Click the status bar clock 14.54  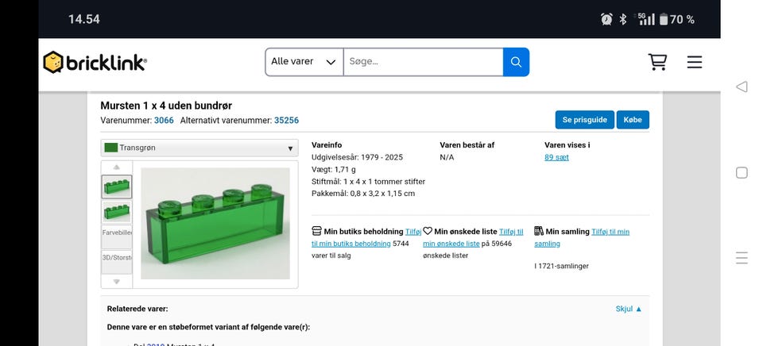pyautogui.click(x=84, y=19)
